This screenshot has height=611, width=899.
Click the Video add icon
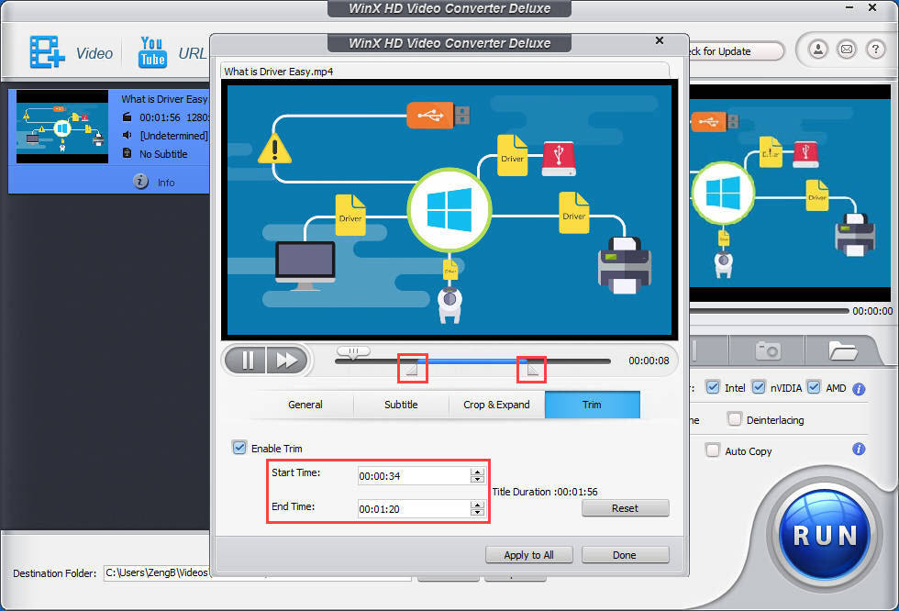(47, 52)
